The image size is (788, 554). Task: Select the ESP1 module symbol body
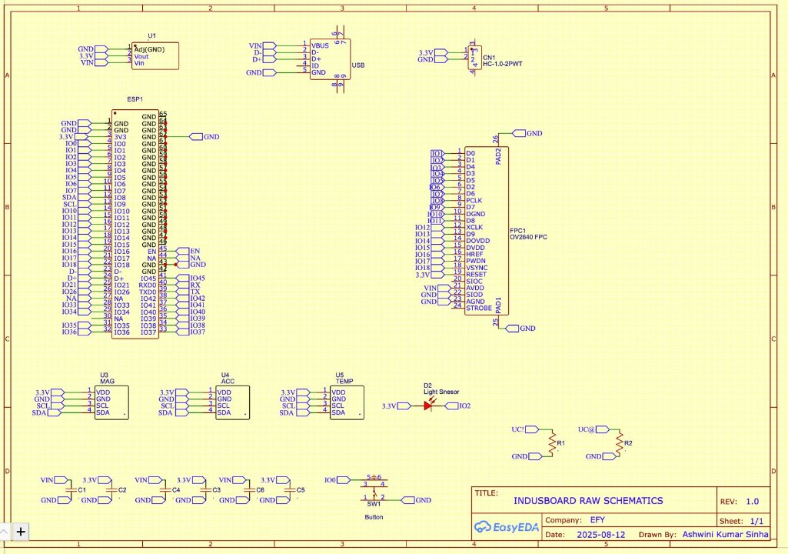pyautogui.click(x=135, y=225)
